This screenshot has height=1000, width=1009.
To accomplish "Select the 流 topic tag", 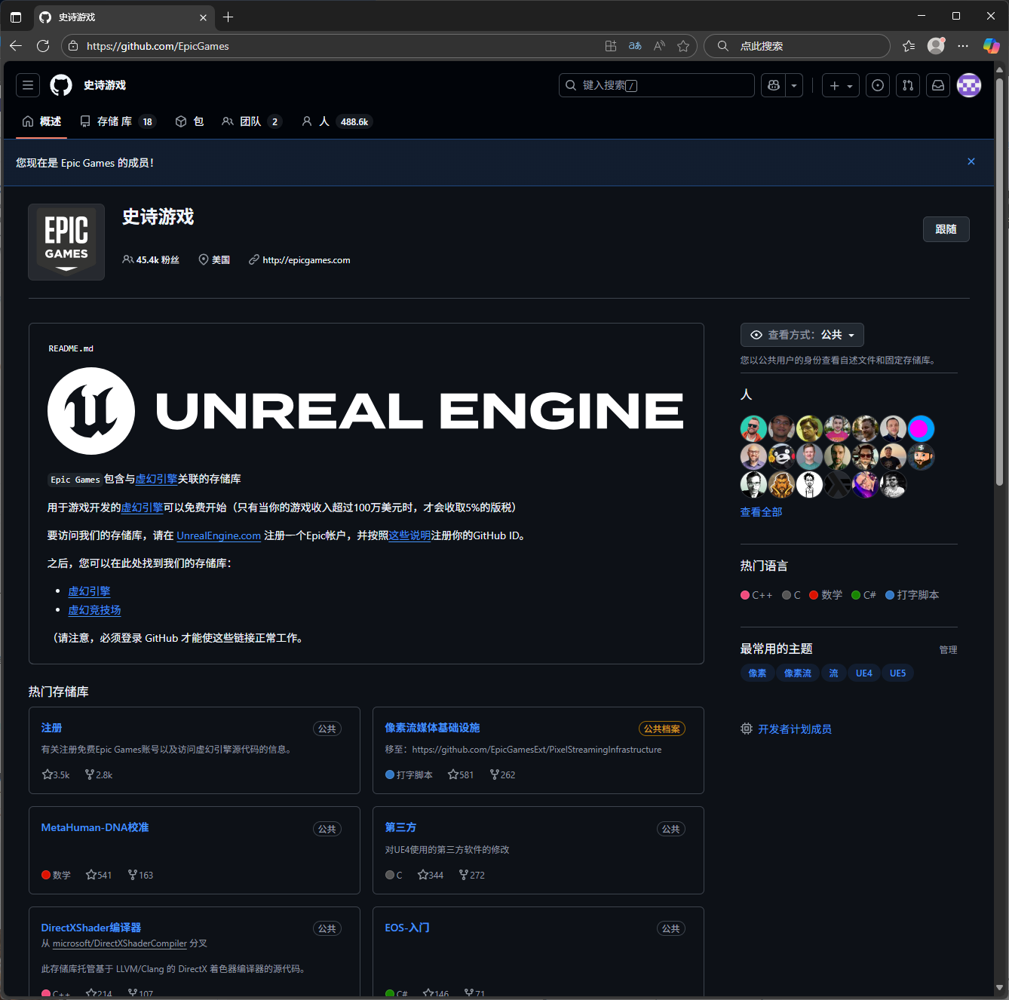I will [x=833, y=673].
